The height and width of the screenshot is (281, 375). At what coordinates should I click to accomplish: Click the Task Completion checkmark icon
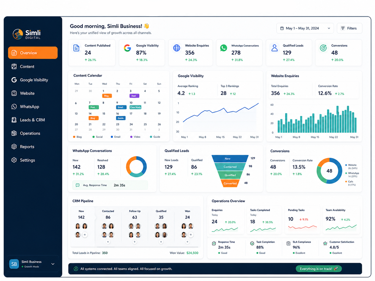252,243
